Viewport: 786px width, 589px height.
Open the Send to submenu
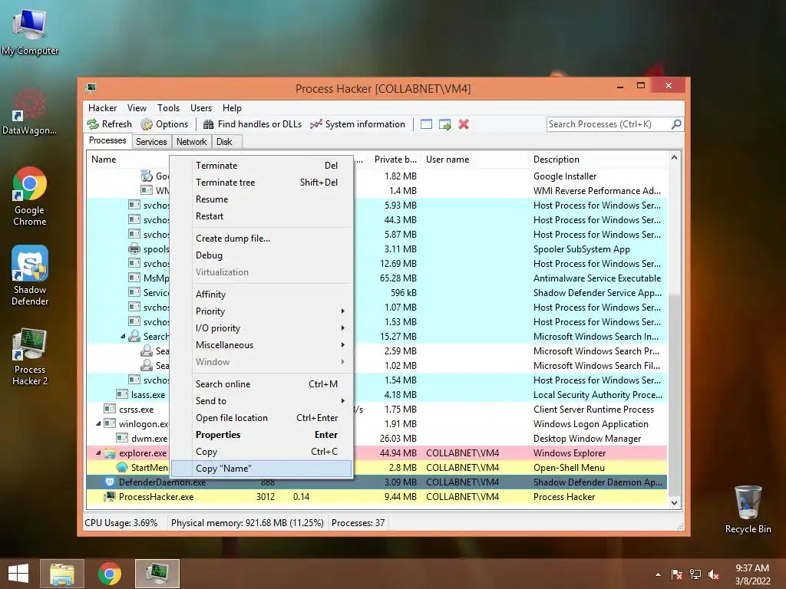pos(272,400)
